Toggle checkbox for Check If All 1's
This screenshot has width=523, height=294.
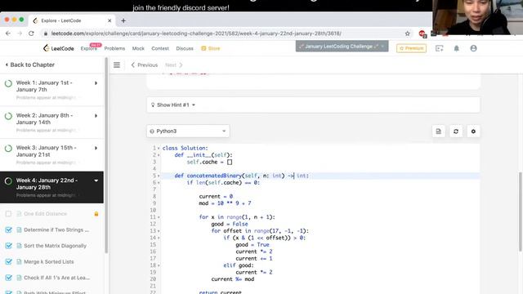(x=8, y=278)
